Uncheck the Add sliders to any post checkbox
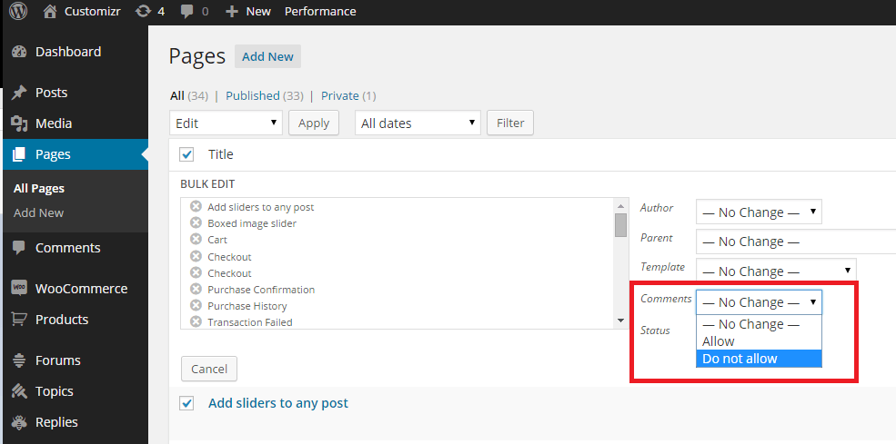The height and width of the screenshot is (444, 896). click(186, 403)
